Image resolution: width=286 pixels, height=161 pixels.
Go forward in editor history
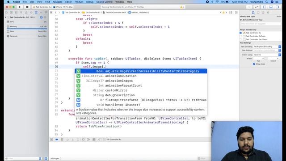59,13
